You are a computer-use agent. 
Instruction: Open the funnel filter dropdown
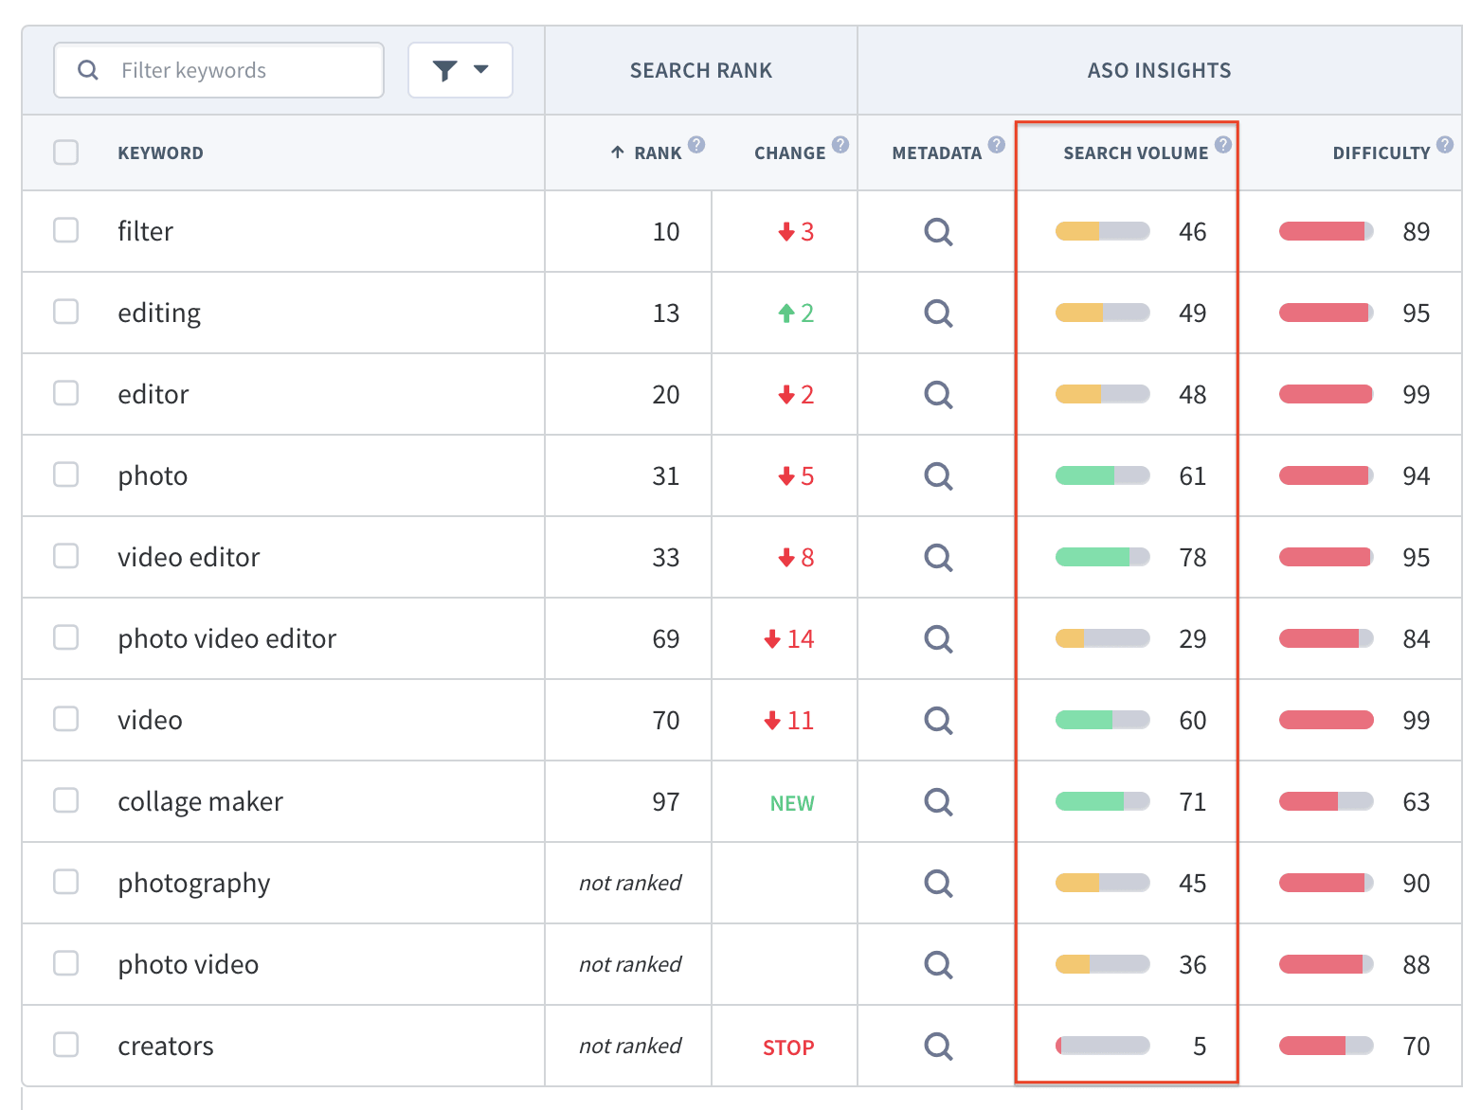[461, 70]
